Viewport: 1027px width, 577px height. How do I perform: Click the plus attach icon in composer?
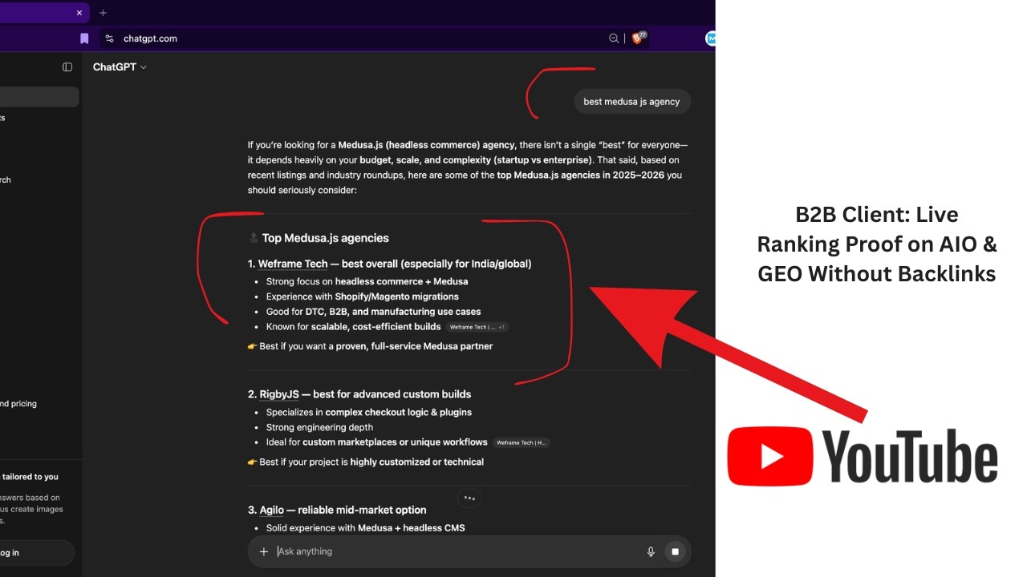click(x=263, y=551)
